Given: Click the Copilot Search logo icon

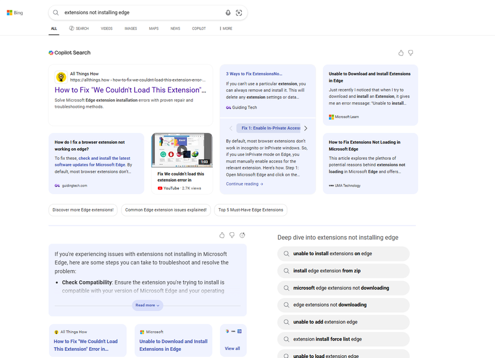Looking at the screenshot, I should point(51,53).
